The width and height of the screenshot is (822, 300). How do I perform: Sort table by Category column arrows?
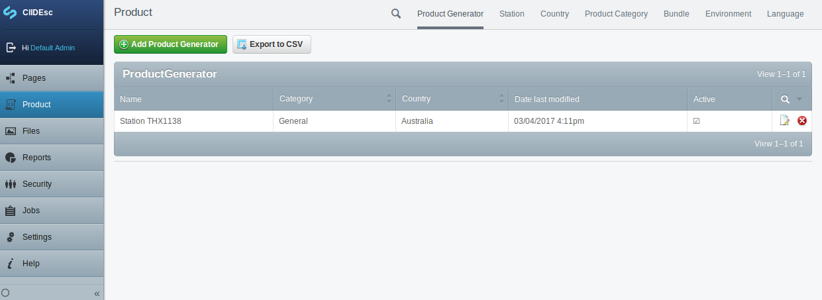pos(389,99)
